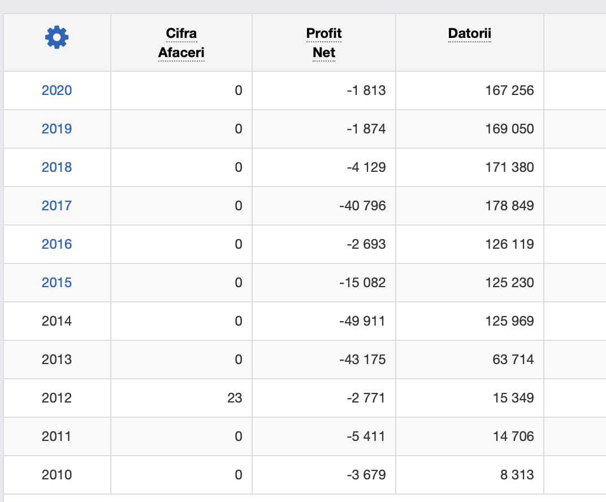
Task: Open the 2016 year link
Action: pyautogui.click(x=57, y=244)
